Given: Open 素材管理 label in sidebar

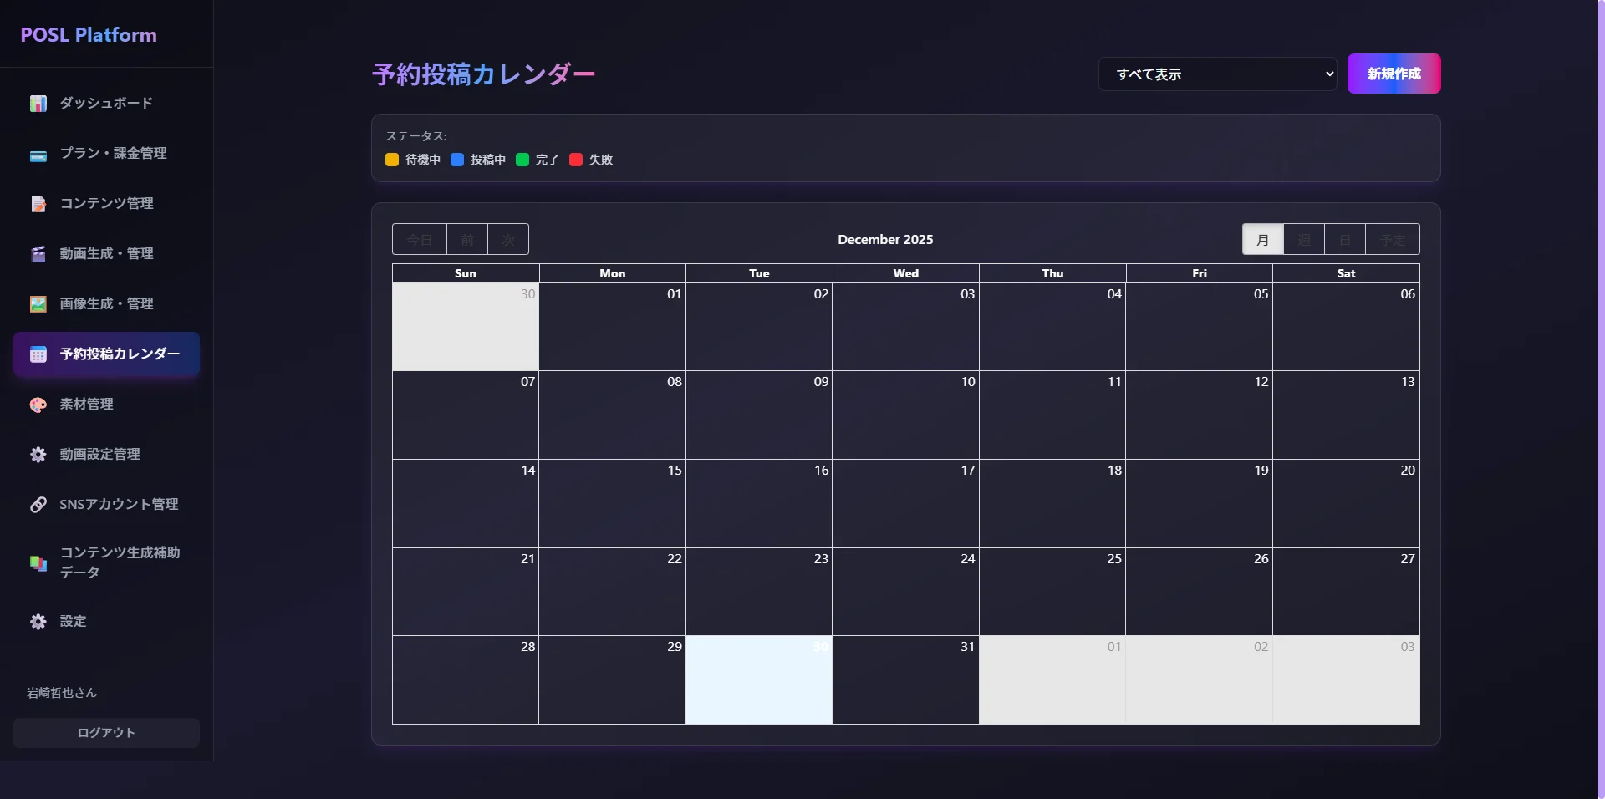Looking at the screenshot, I should [x=87, y=404].
